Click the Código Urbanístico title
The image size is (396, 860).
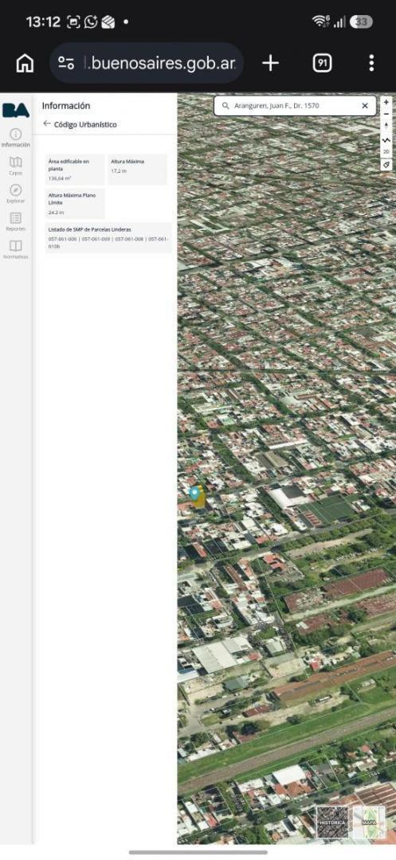tap(85, 124)
